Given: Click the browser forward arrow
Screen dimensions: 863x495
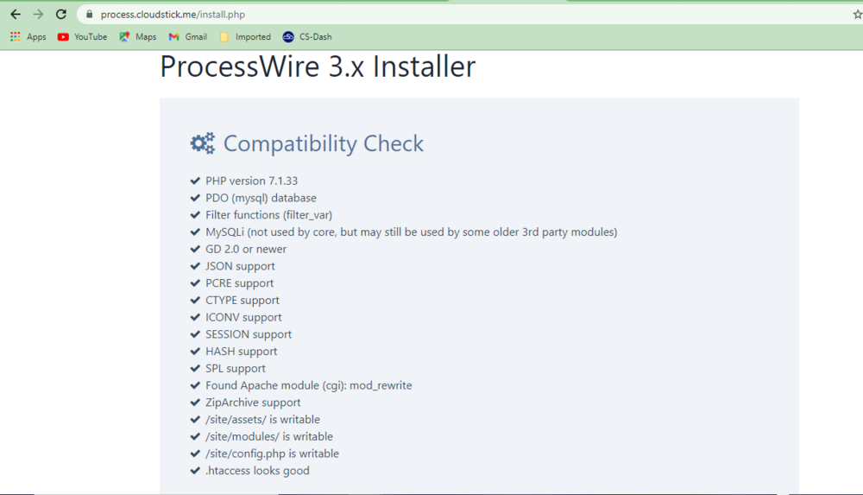Looking at the screenshot, I should tap(38, 15).
